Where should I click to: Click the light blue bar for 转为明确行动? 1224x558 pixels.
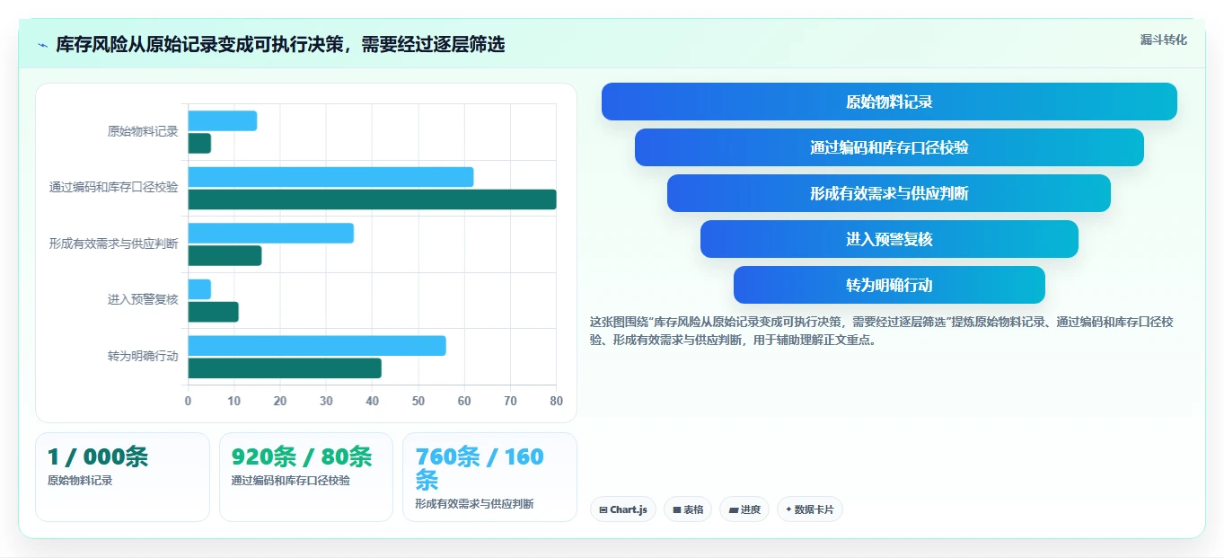point(317,346)
